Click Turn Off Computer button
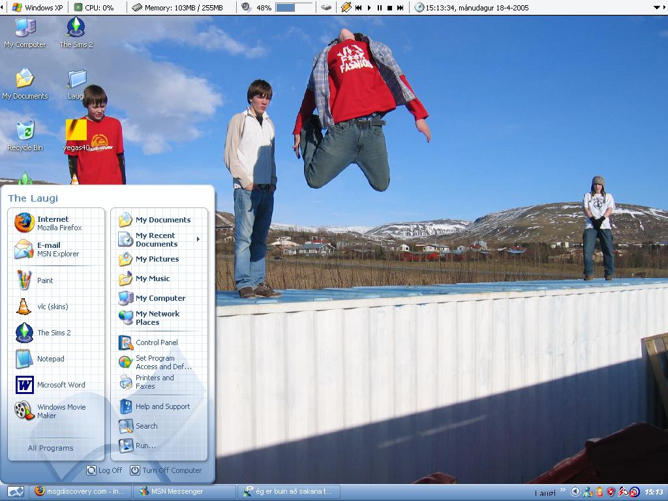This screenshot has width=668, height=501. coord(166,470)
